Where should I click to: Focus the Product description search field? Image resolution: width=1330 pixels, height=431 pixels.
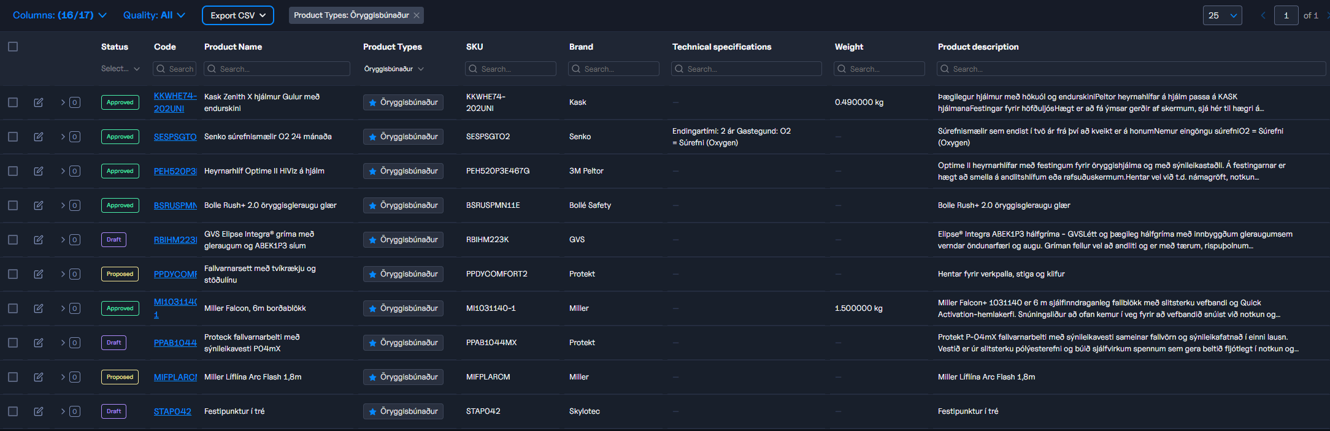[1131, 69]
